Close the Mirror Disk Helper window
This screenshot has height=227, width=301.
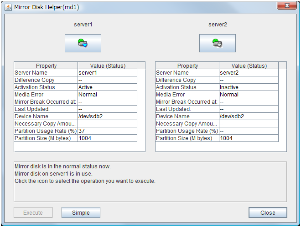(286, 6)
